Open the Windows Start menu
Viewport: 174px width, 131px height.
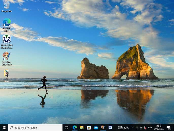(x=4, y=127)
